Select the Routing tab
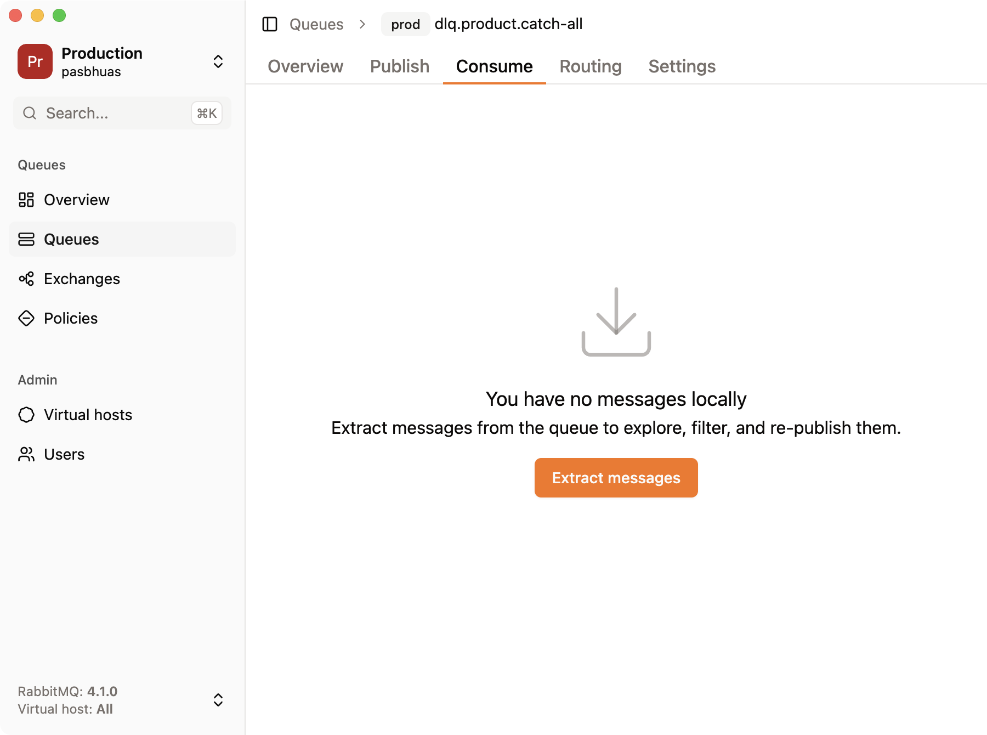The image size is (987, 735). (x=591, y=66)
